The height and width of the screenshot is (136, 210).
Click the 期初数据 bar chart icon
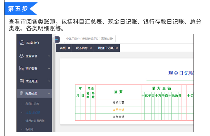[22, 69]
